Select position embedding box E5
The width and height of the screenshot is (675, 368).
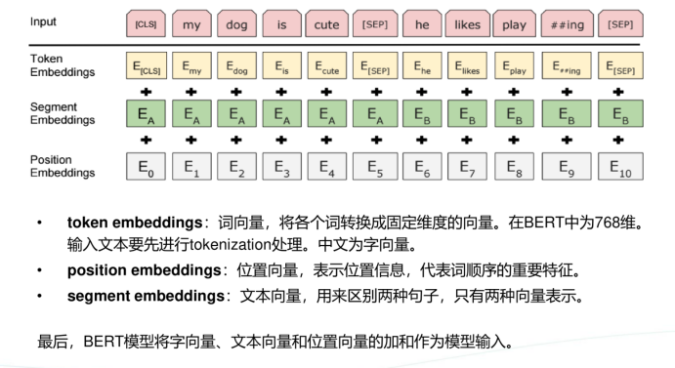[x=375, y=166]
